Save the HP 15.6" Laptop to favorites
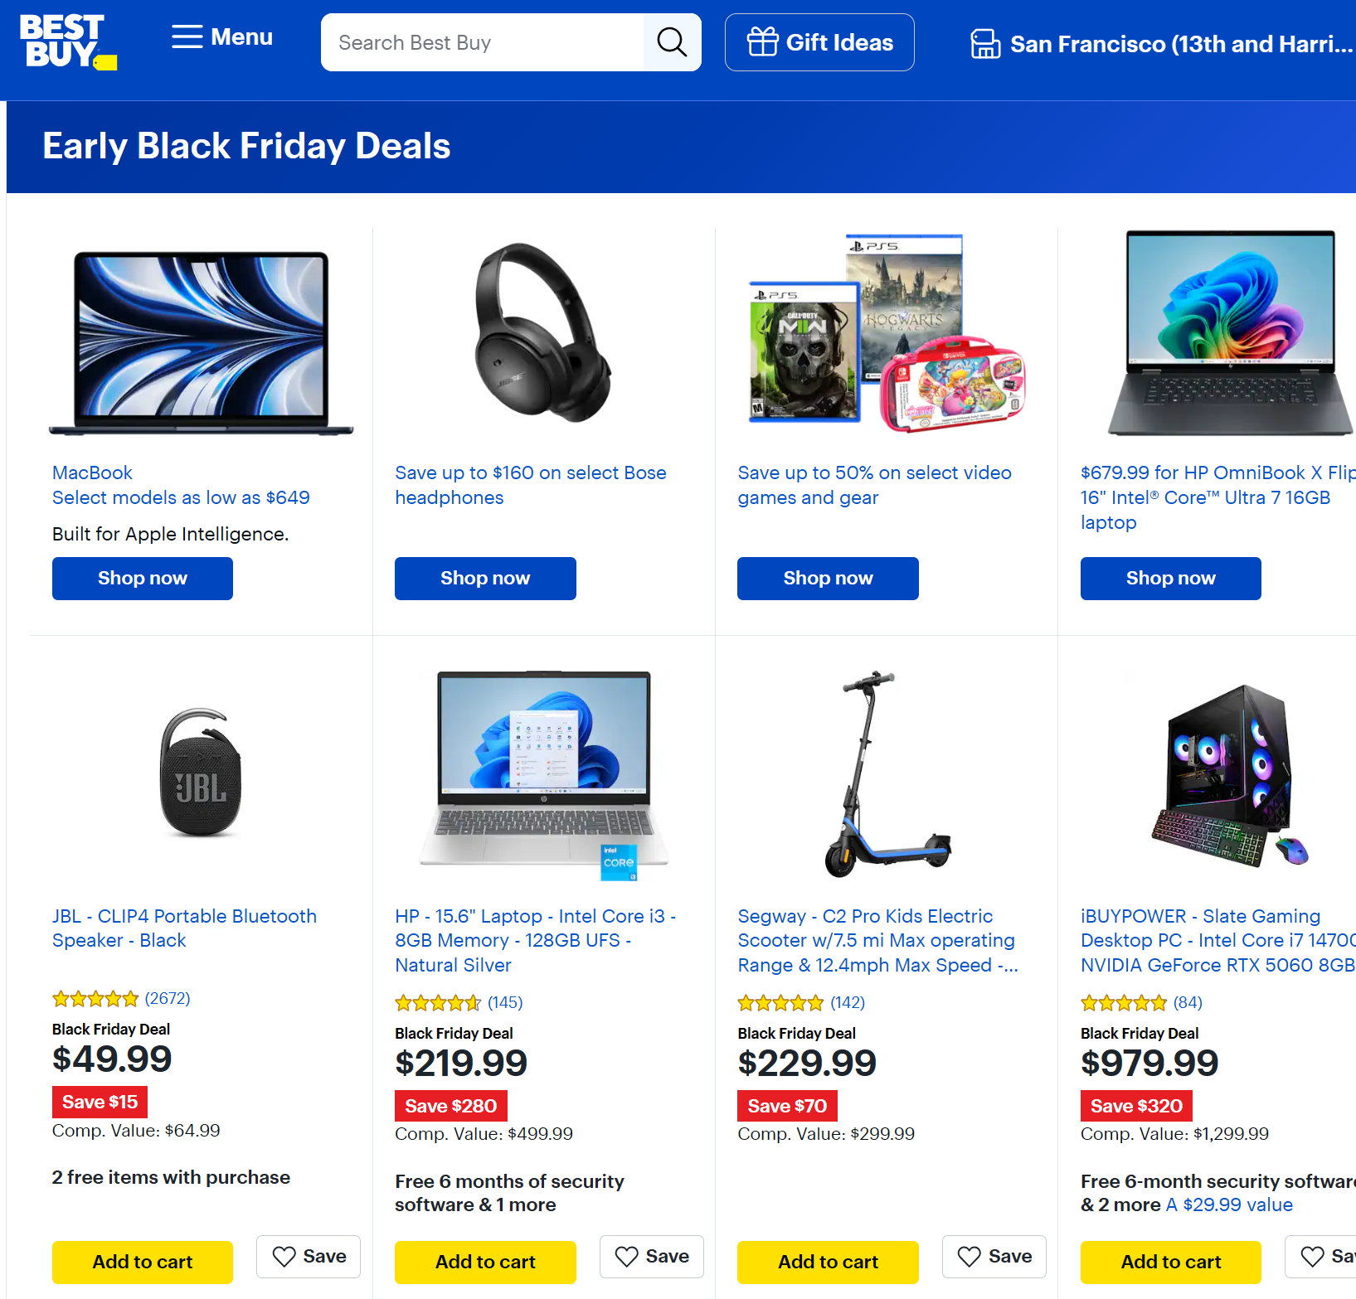 652,1257
